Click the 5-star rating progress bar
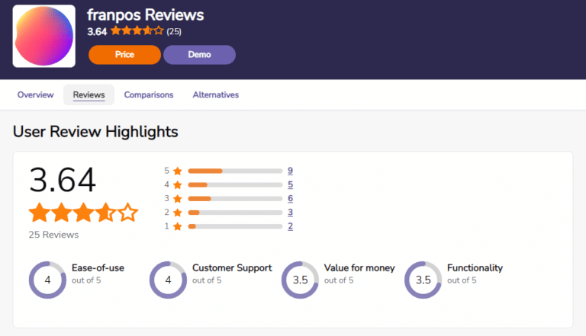The width and height of the screenshot is (586, 336). pyautogui.click(x=235, y=171)
